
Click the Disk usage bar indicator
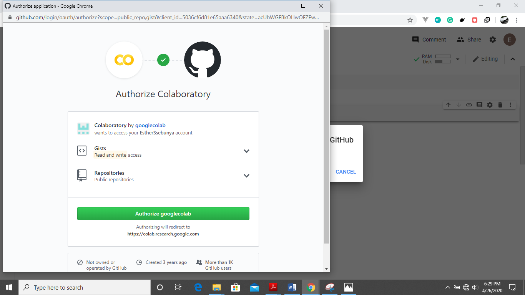click(x=442, y=61)
